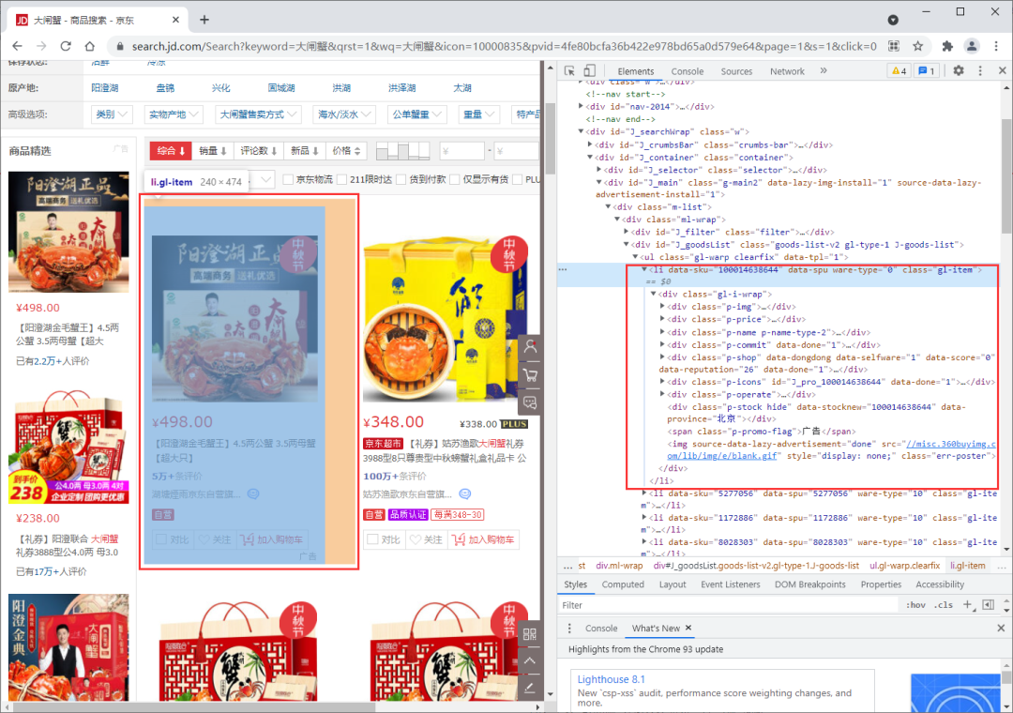Open the 类别 filter dropdown

coord(112,114)
